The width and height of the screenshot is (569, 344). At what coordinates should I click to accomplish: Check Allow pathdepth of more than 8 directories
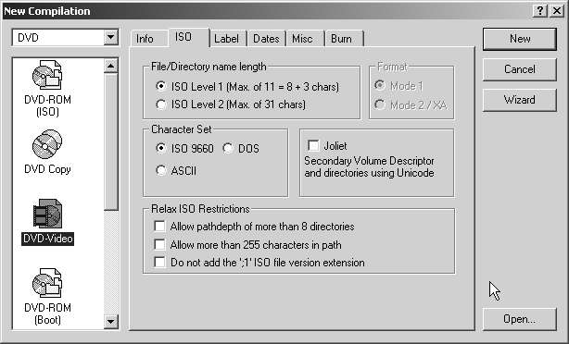(159, 227)
